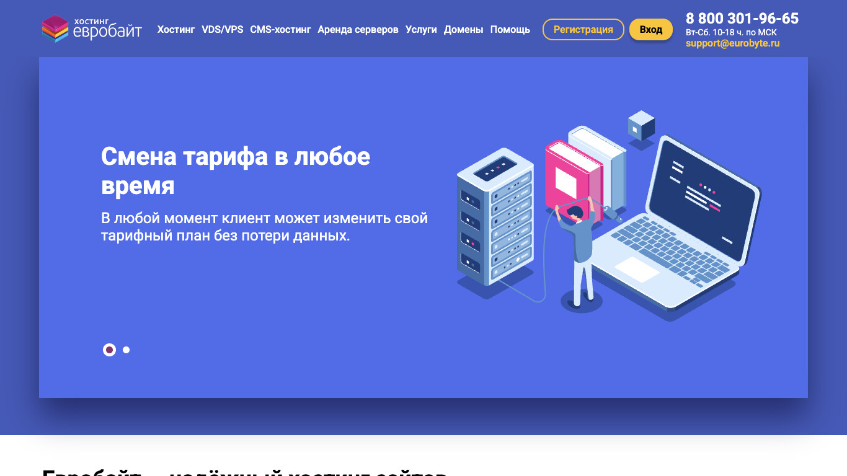Open the Услуги menu item

click(421, 29)
